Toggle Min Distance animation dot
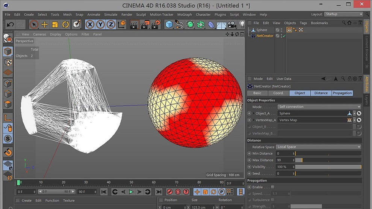 249,153
